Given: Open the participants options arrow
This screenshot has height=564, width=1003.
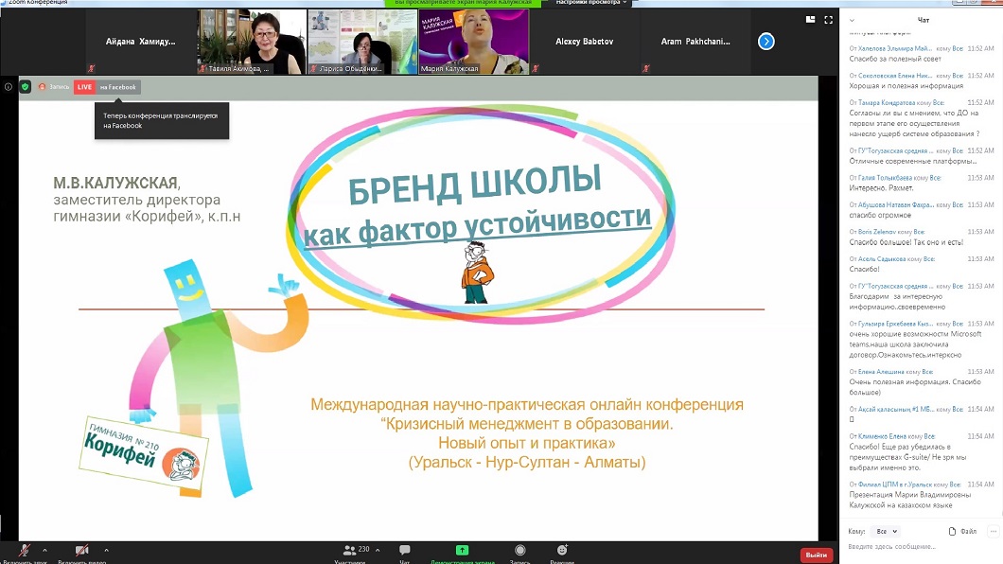Looking at the screenshot, I should (378, 549).
